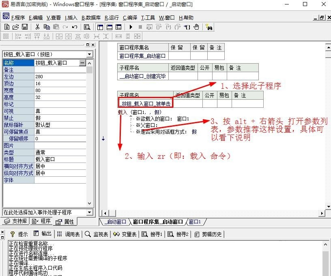This screenshot has height=276, width=331.
Task: Click code editor scroll-left arrow
Action: pos(105,213)
